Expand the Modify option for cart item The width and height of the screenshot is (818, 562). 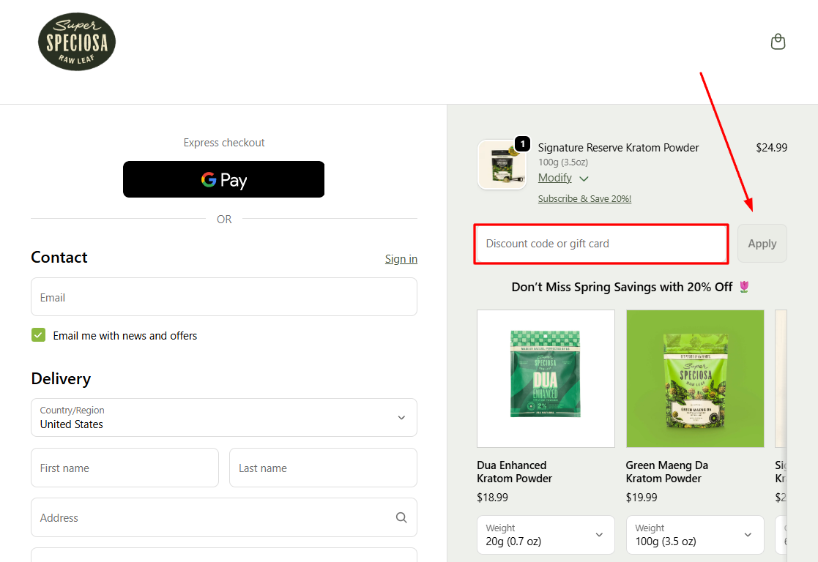tap(563, 179)
